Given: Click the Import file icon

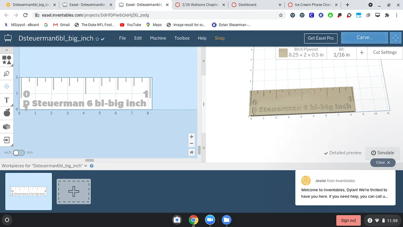Looking at the screenshot, I should click(7, 140).
